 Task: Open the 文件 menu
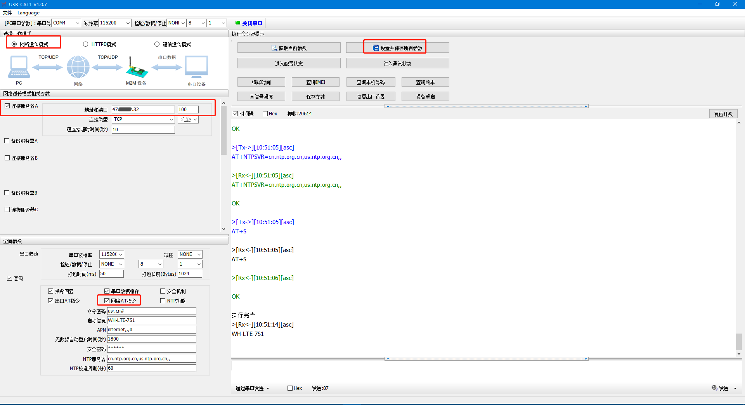click(7, 13)
